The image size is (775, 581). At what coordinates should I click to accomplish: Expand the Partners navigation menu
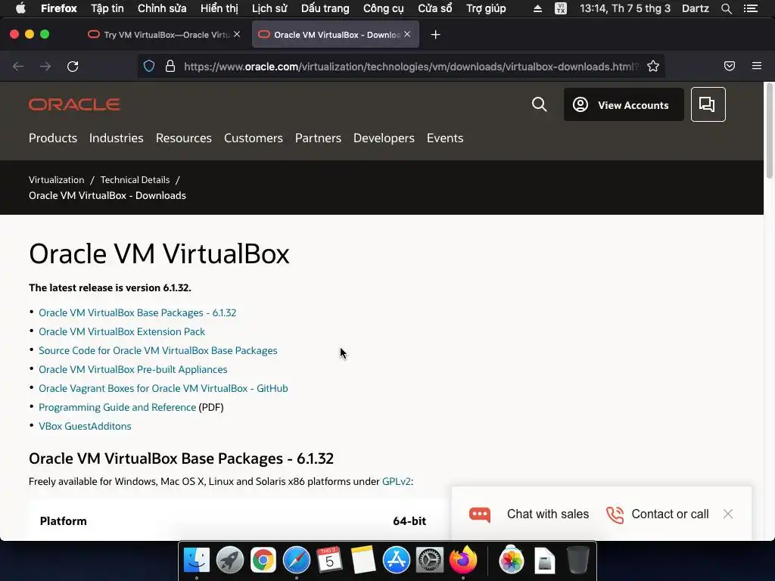(319, 138)
